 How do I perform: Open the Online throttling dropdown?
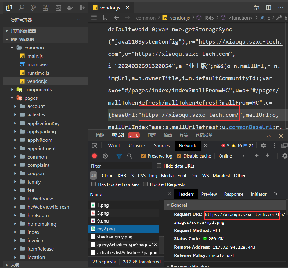point(232,156)
